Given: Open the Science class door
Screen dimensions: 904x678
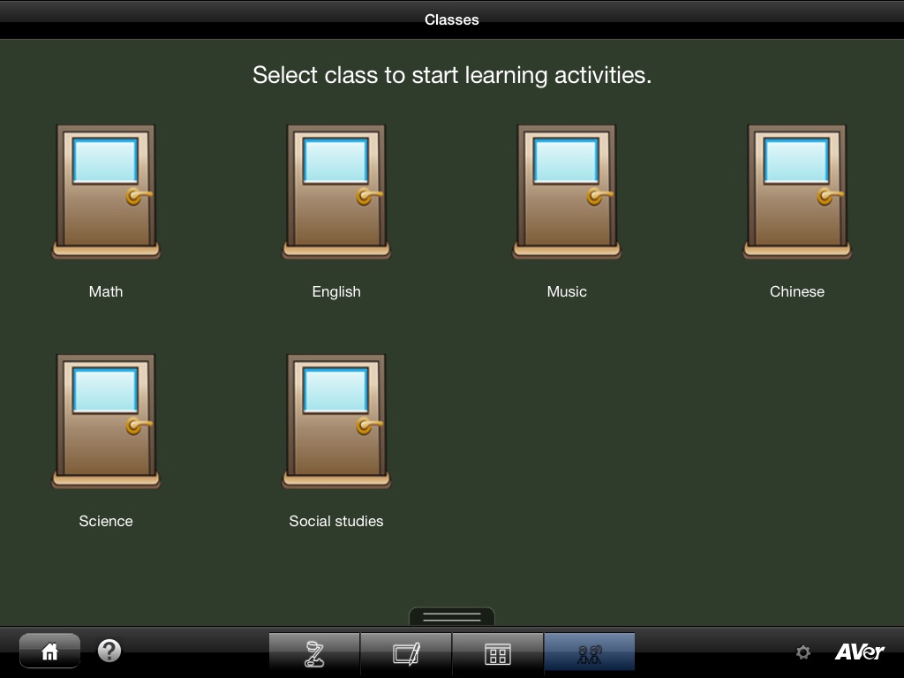Looking at the screenshot, I should tap(106, 421).
